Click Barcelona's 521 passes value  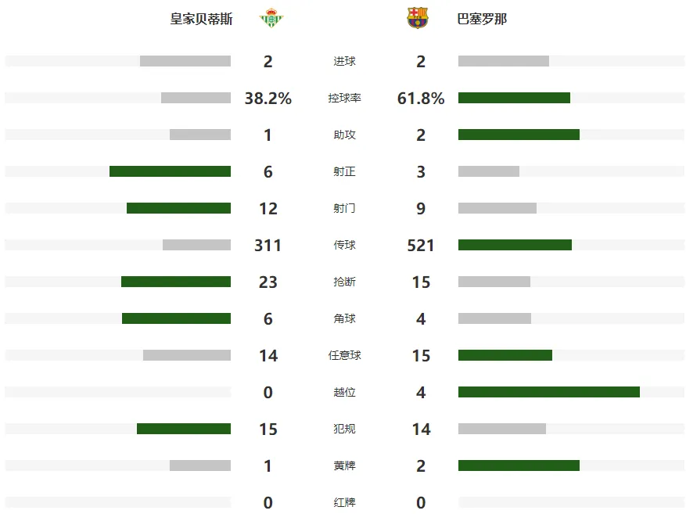[420, 246]
